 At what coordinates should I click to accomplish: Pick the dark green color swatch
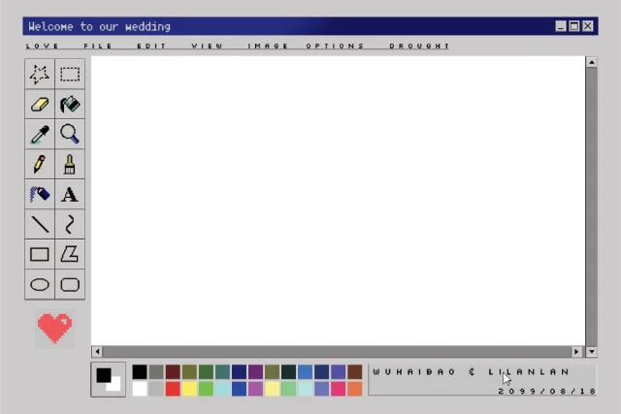206,372
